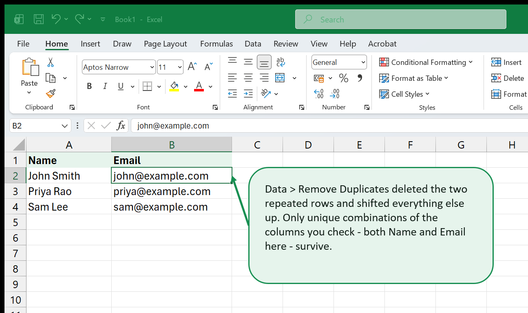
Task: Click the Save icon in title bar
Action: [39, 19]
